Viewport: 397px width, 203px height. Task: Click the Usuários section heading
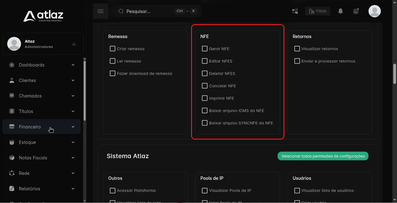point(302,178)
